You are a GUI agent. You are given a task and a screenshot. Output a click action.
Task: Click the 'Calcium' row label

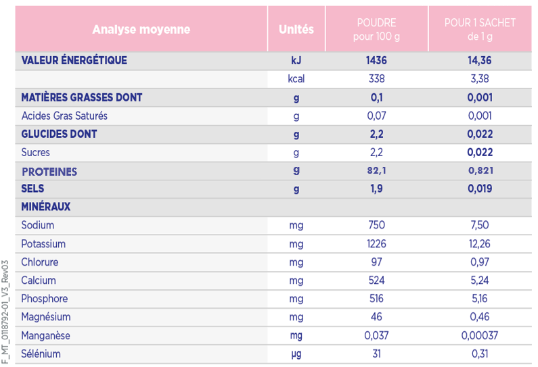39,280
